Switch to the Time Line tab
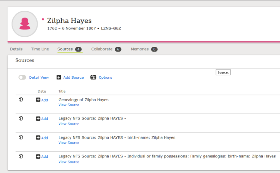 (40, 49)
